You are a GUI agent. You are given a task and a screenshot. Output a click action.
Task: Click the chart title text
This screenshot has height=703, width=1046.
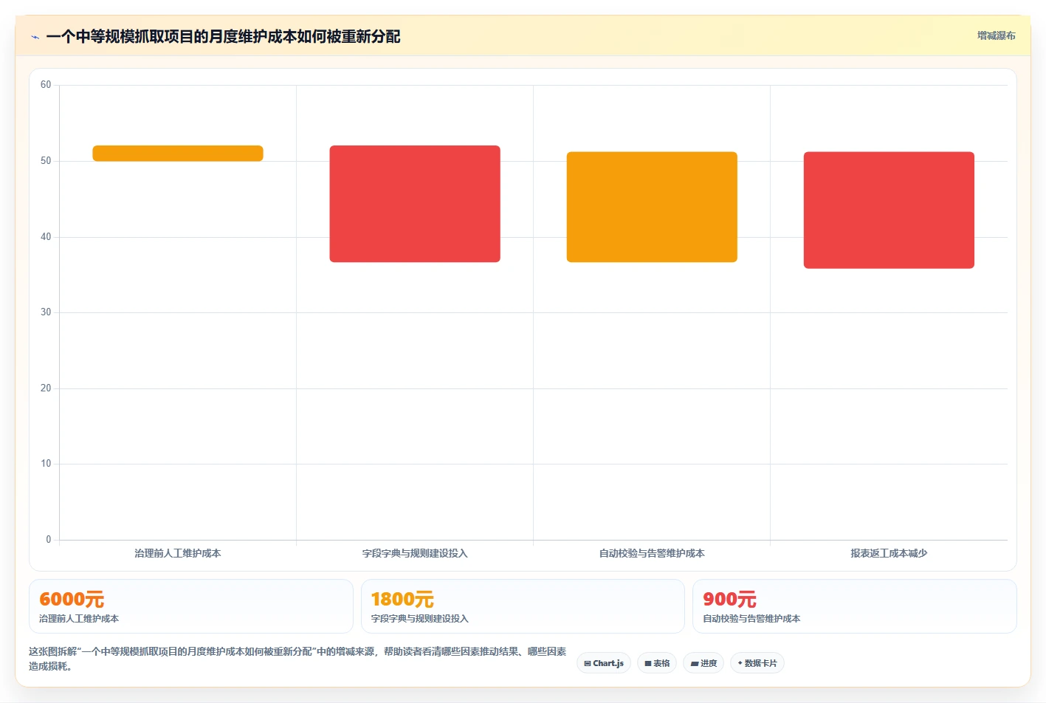click(223, 37)
